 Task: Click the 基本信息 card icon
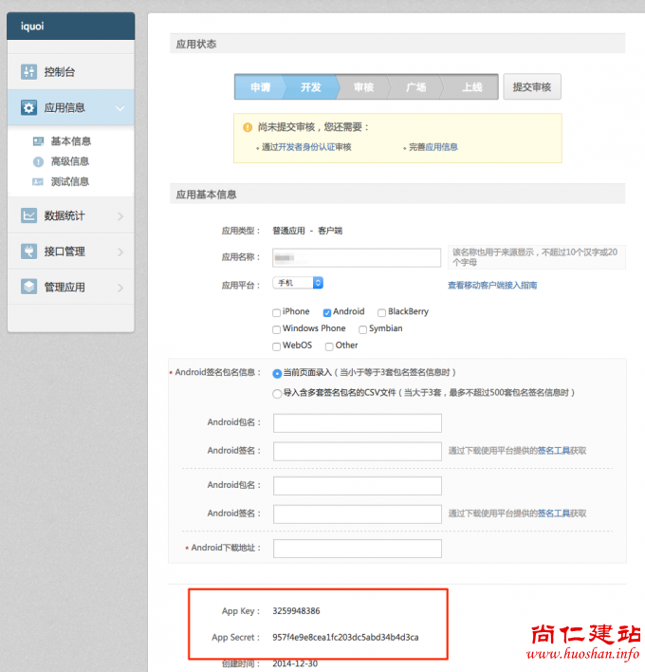click(38, 141)
